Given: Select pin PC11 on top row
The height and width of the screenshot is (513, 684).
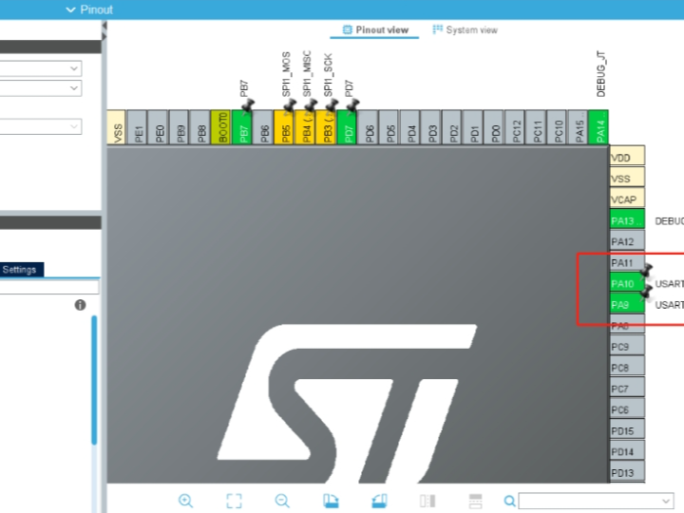Looking at the screenshot, I should coord(536,127).
